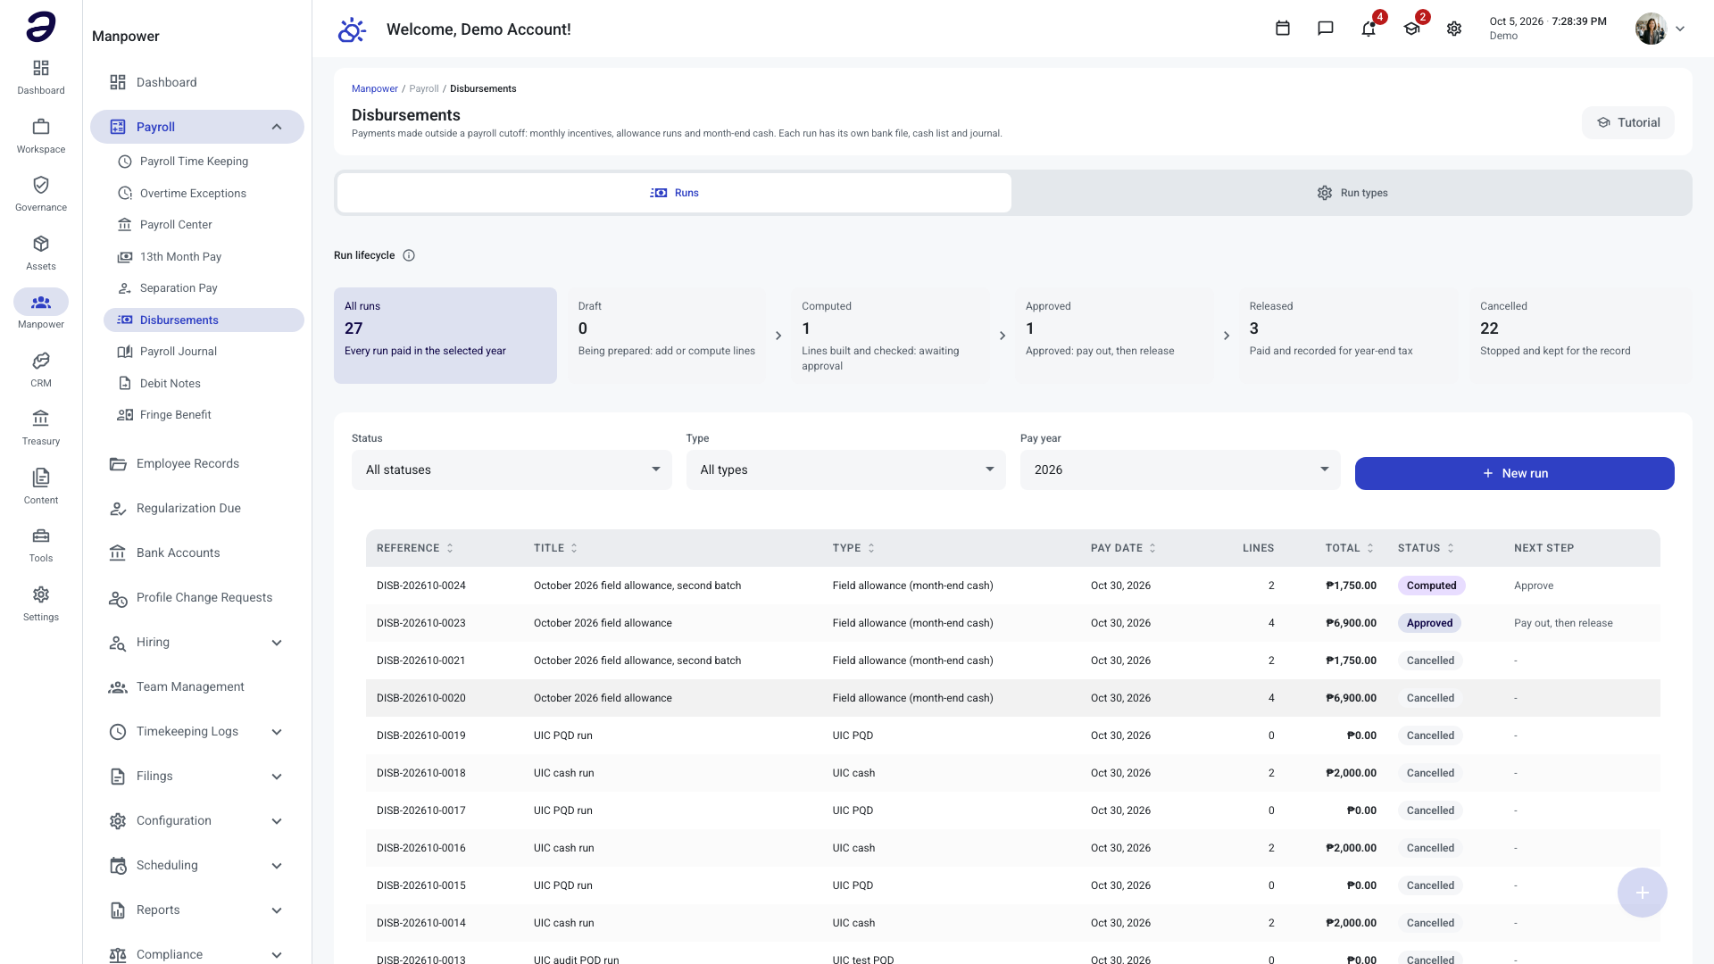Open Overtime Exceptions menu item

(x=204, y=194)
